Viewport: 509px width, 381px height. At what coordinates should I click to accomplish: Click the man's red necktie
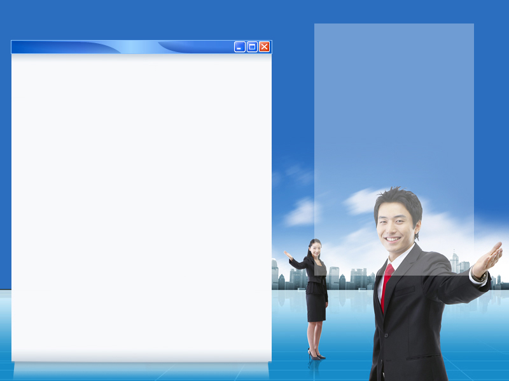point(386,286)
